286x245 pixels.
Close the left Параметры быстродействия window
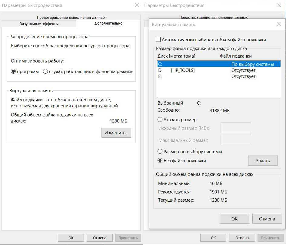click(x=137, y=5)
